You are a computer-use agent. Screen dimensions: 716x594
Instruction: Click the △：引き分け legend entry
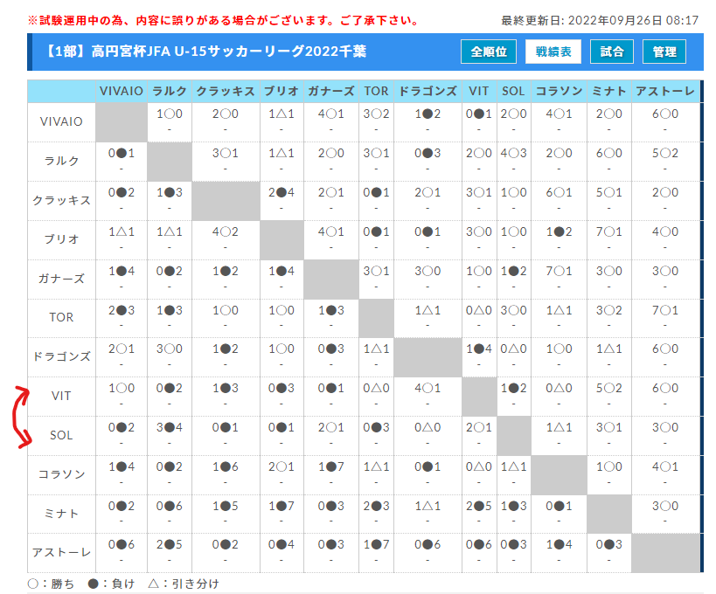[184, 584]
